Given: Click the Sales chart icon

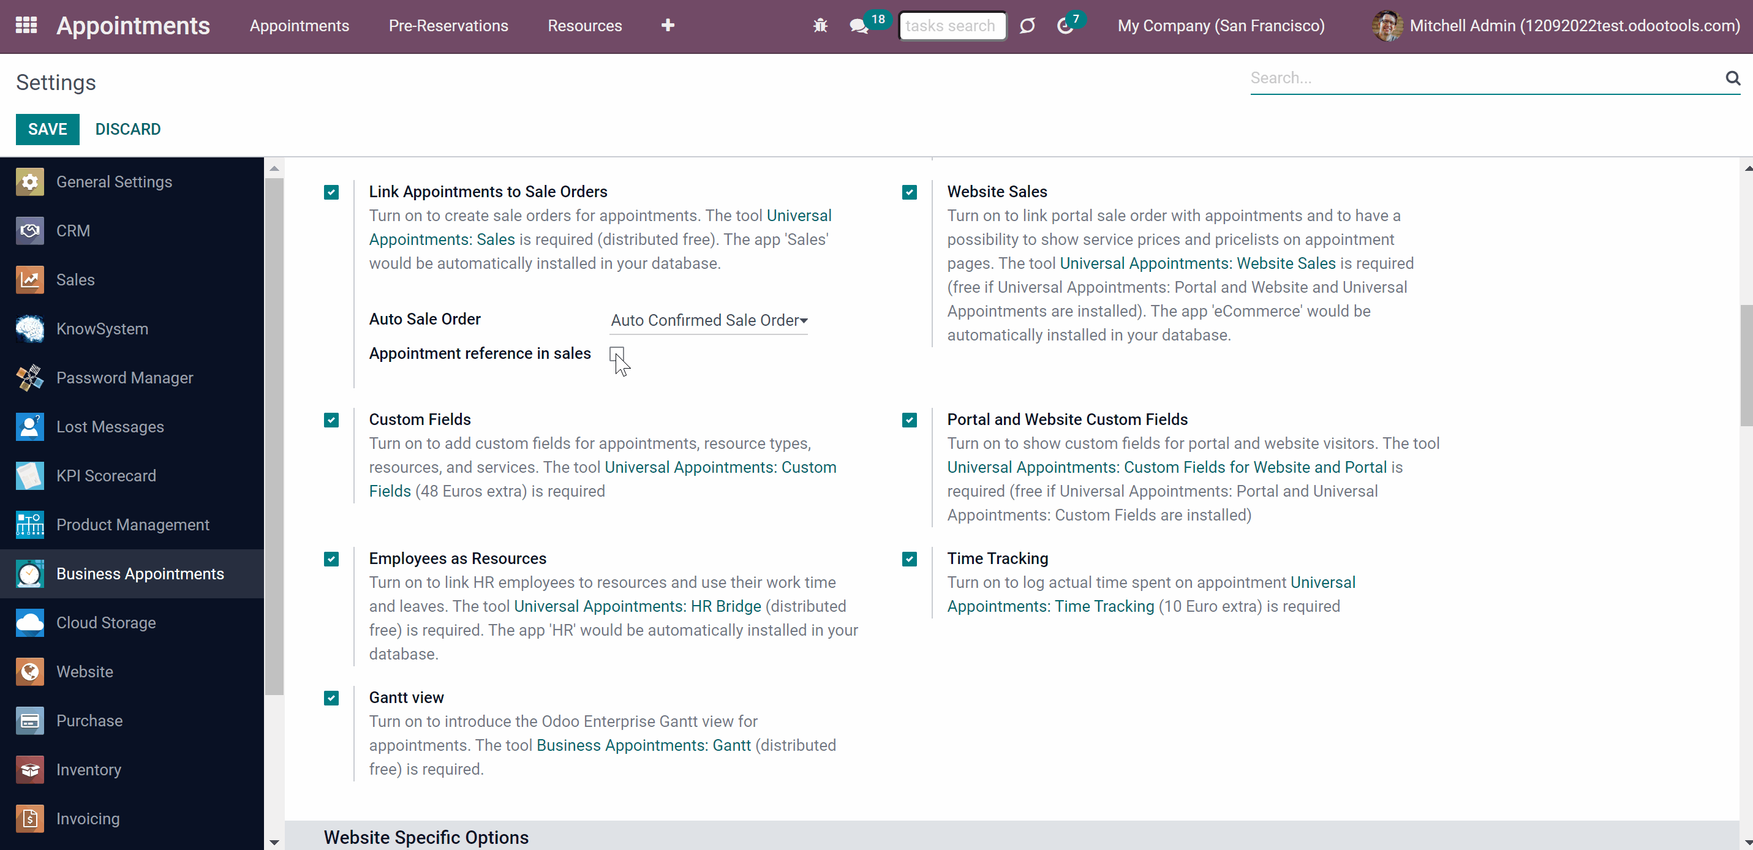Looking at the screenshot, I should [30, 280].
